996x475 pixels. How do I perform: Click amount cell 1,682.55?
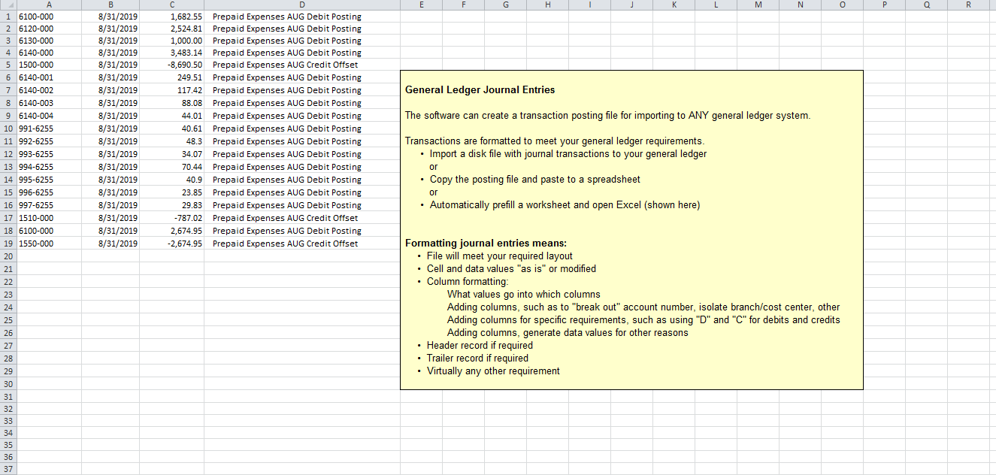[x=172, y=16]
